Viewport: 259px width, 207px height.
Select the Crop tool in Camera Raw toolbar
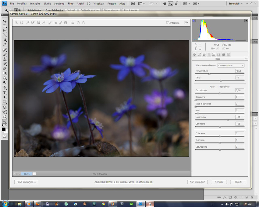[39, 23]
